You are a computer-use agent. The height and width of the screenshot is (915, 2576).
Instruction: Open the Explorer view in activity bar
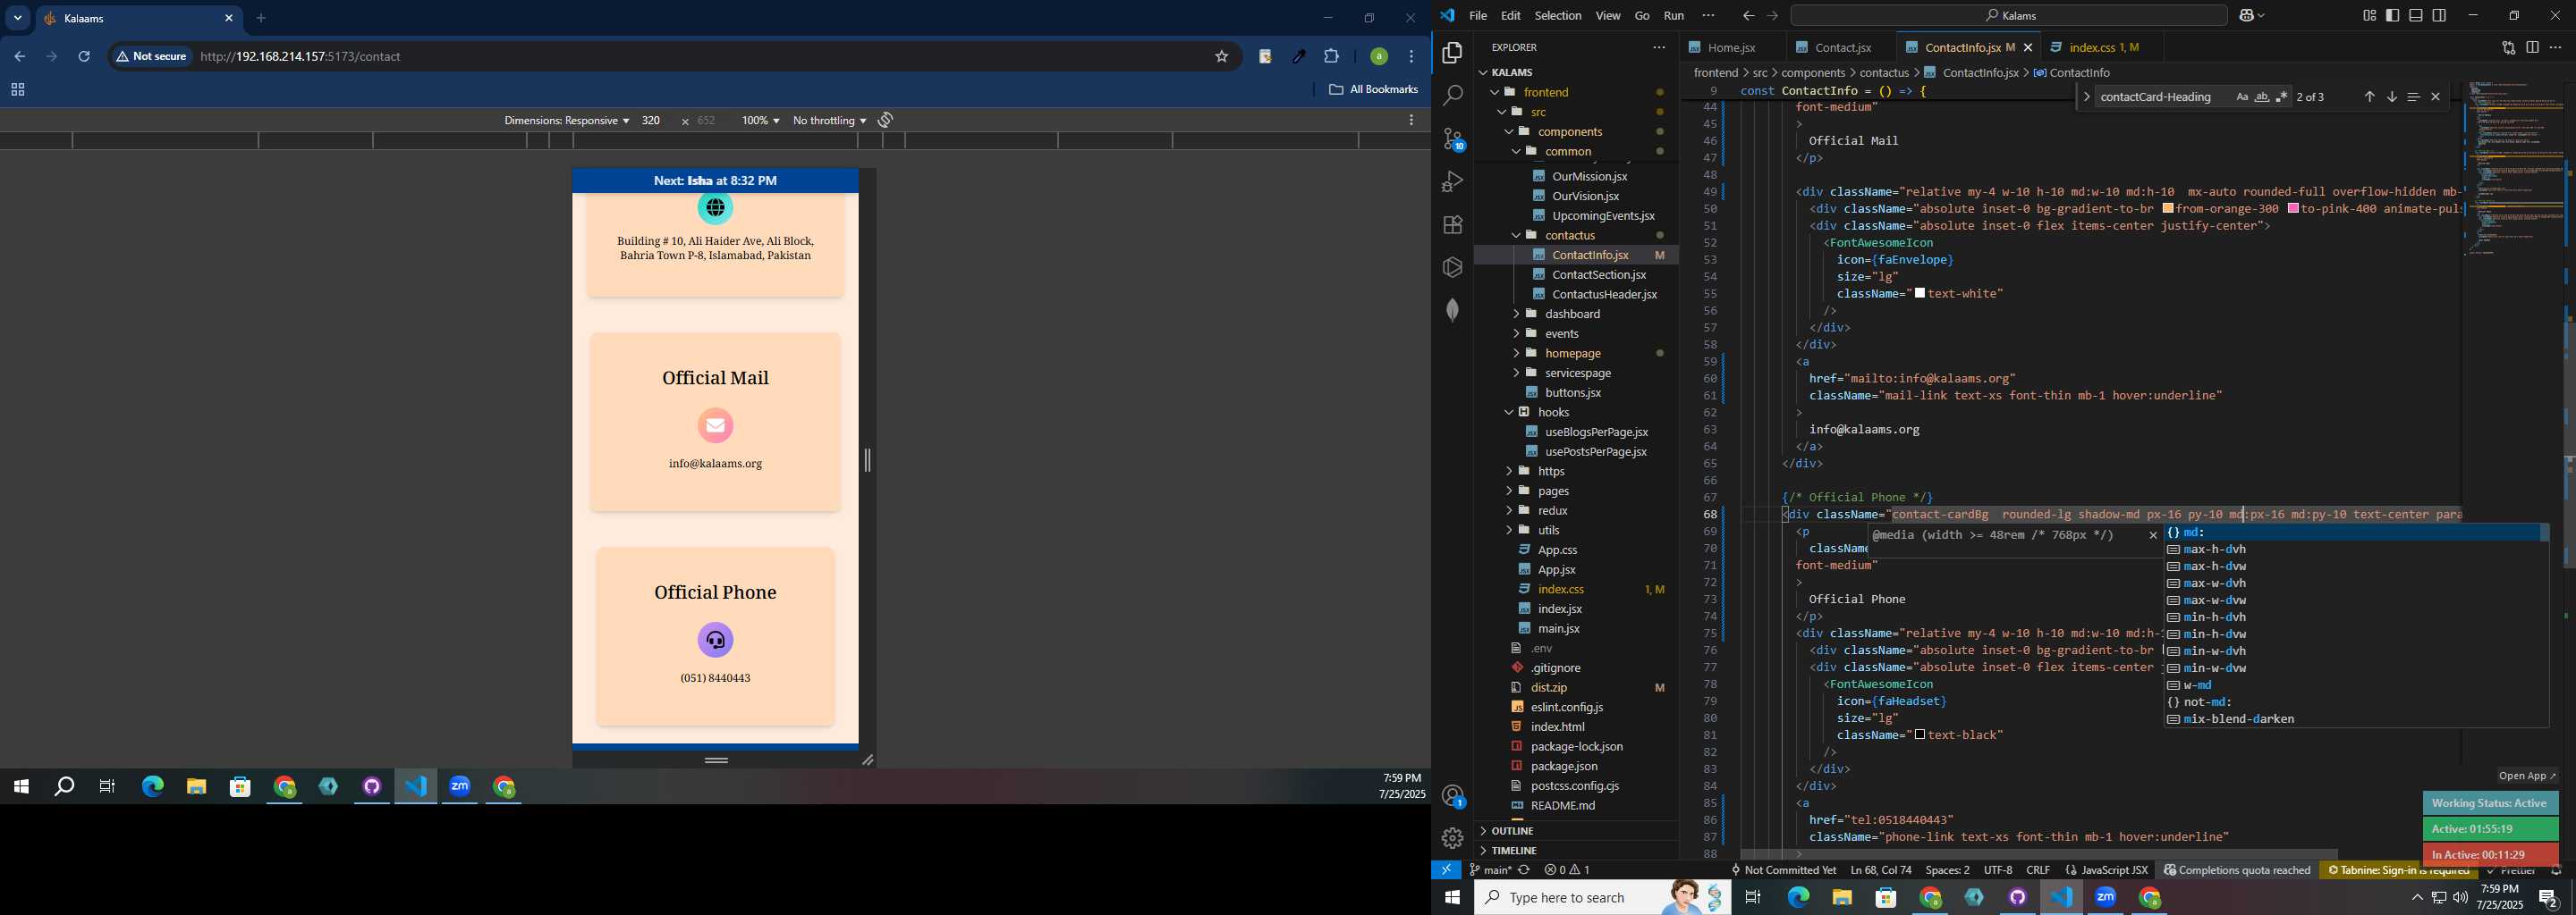(1452, 53)
